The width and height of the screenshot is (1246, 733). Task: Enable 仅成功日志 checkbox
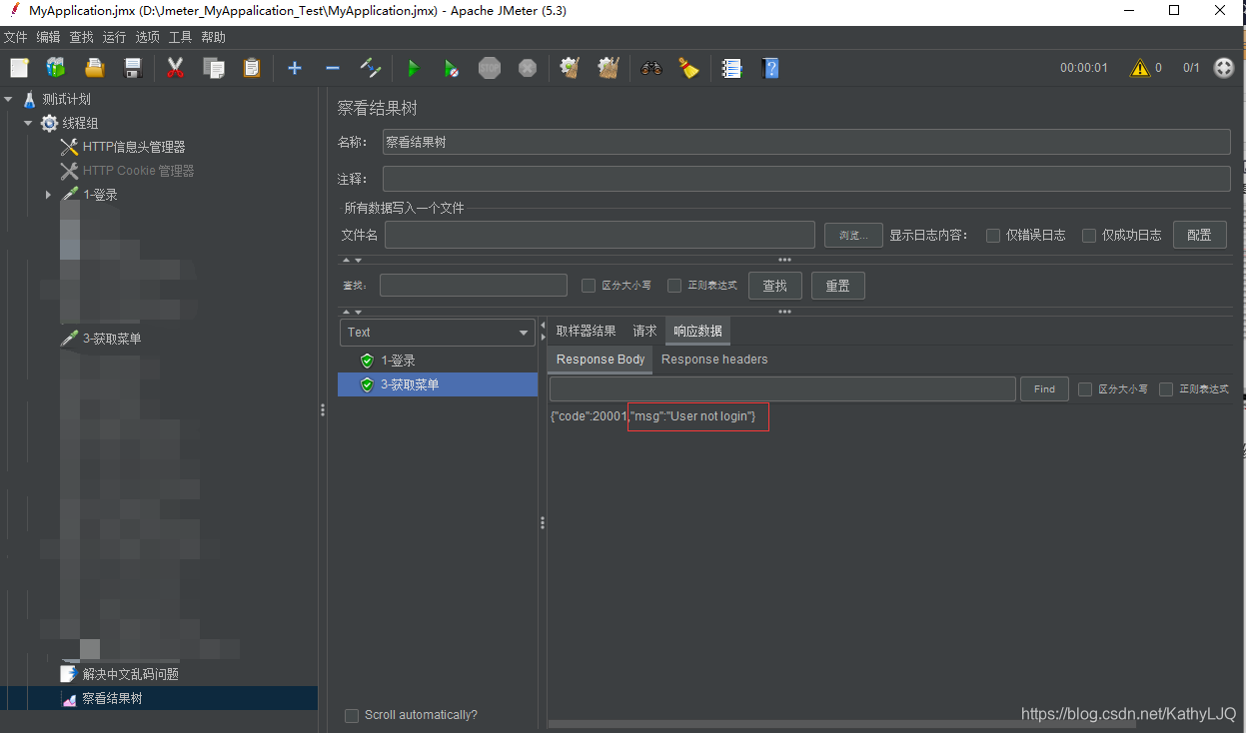[1089, 236]
